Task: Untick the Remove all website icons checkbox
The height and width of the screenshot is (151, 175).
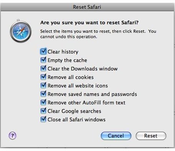Action: (43, 86)
